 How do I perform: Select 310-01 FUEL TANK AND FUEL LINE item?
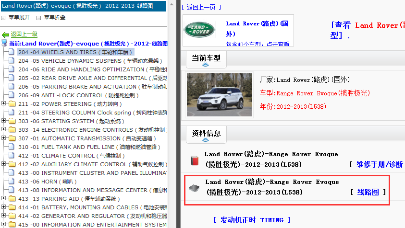tap(89, 147)
